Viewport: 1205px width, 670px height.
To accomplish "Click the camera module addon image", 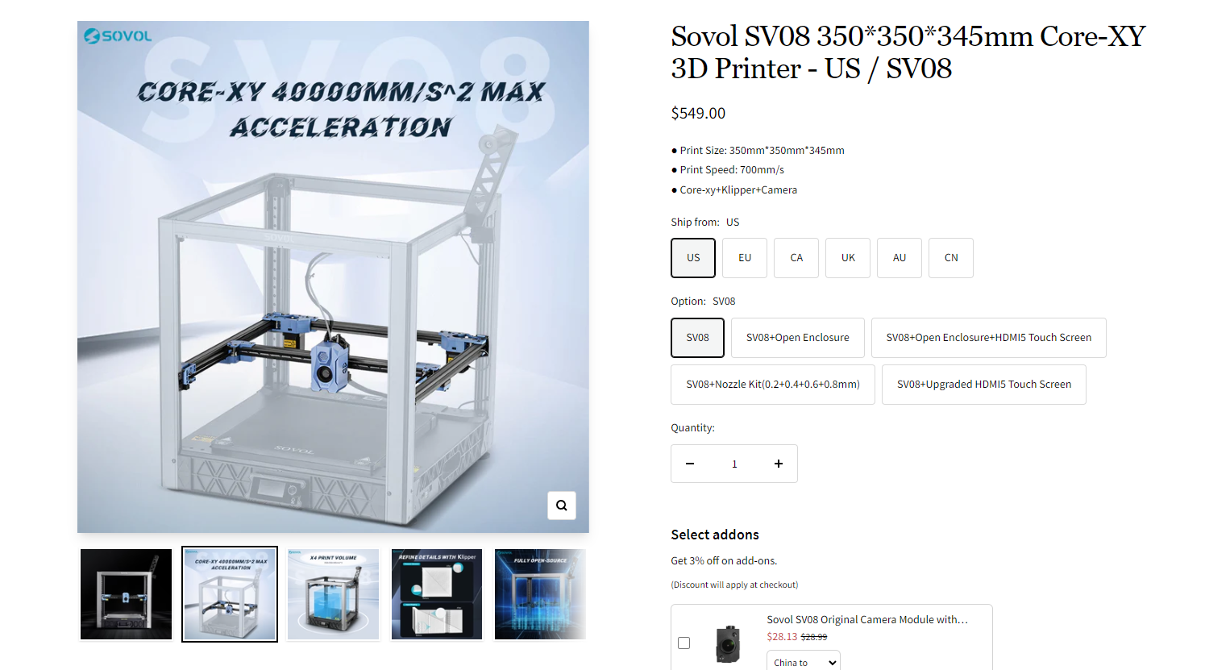I will (x=728, y=643).
